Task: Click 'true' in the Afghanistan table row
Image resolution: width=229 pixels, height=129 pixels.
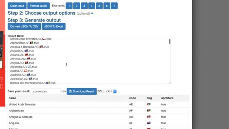Action: (164, 111)
